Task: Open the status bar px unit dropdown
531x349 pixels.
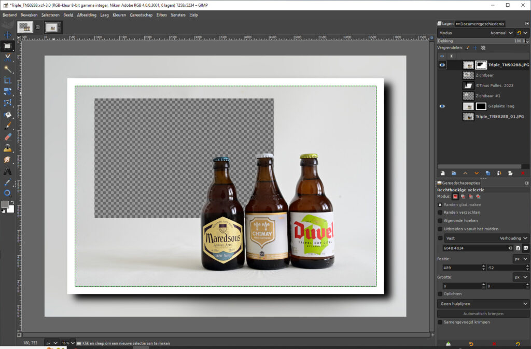Action: pyautogui.click(x=52, y=343)
